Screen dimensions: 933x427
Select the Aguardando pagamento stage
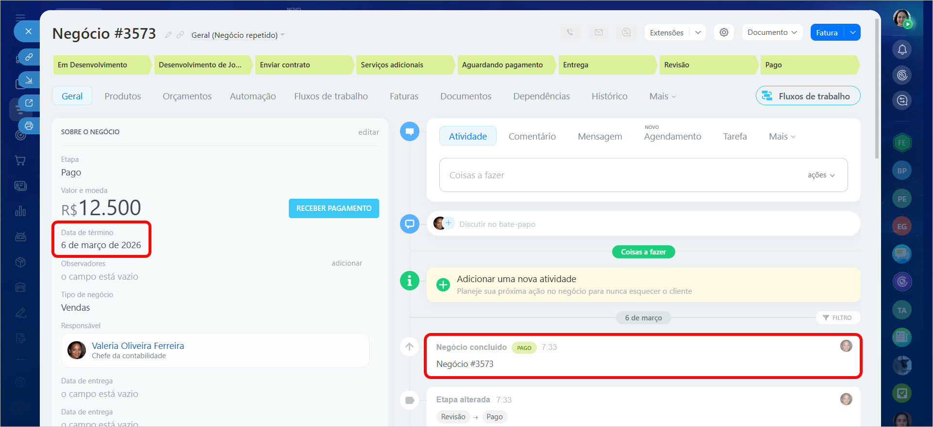point(502,65)
